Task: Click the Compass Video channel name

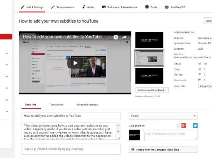Action: coord(205,38)
